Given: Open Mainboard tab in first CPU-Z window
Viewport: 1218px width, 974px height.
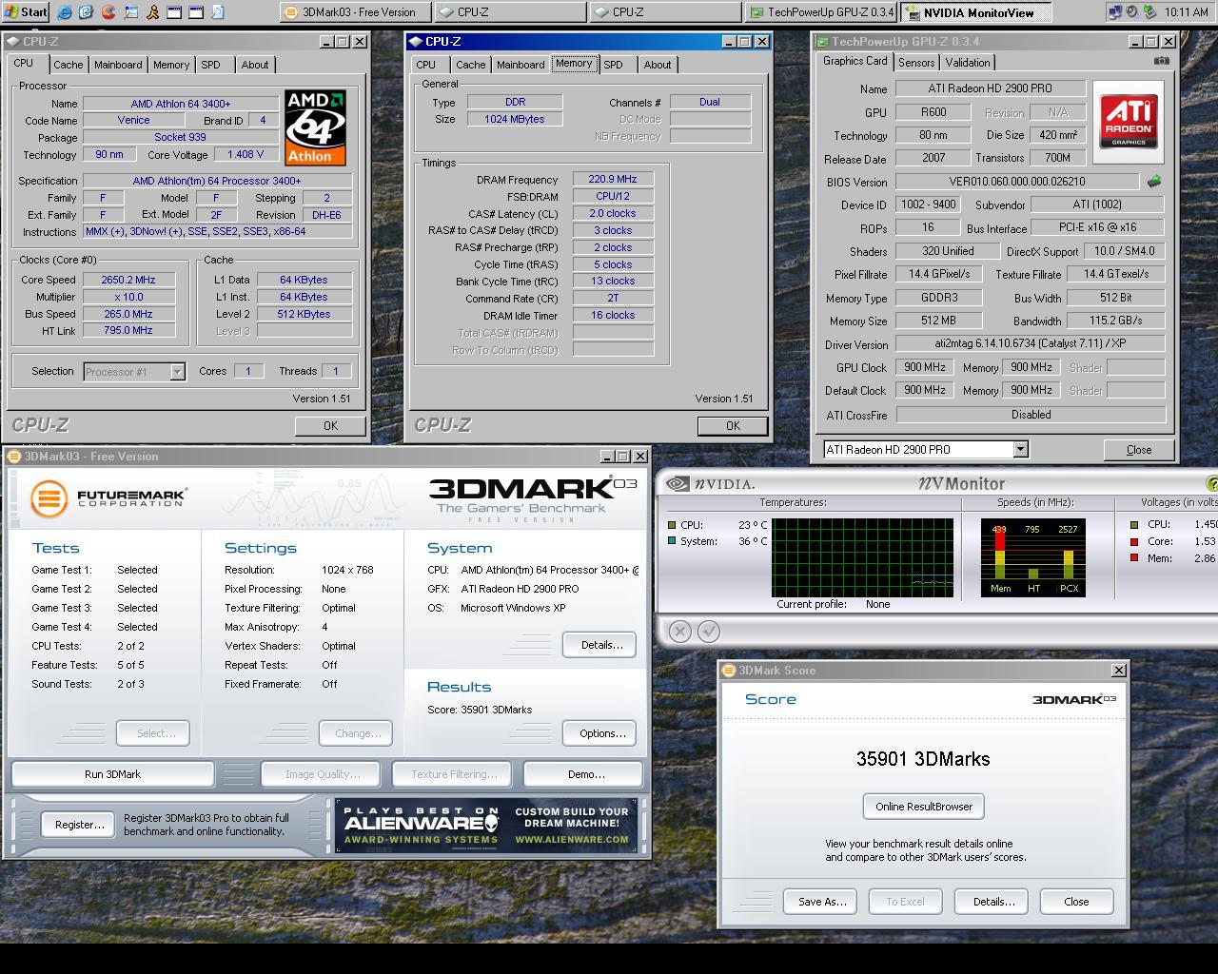Looking at the screenshot, I should [x=118, y=65].
